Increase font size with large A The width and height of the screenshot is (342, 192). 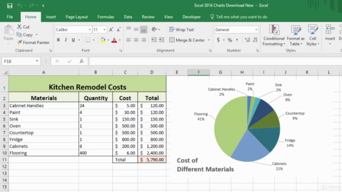111,30
